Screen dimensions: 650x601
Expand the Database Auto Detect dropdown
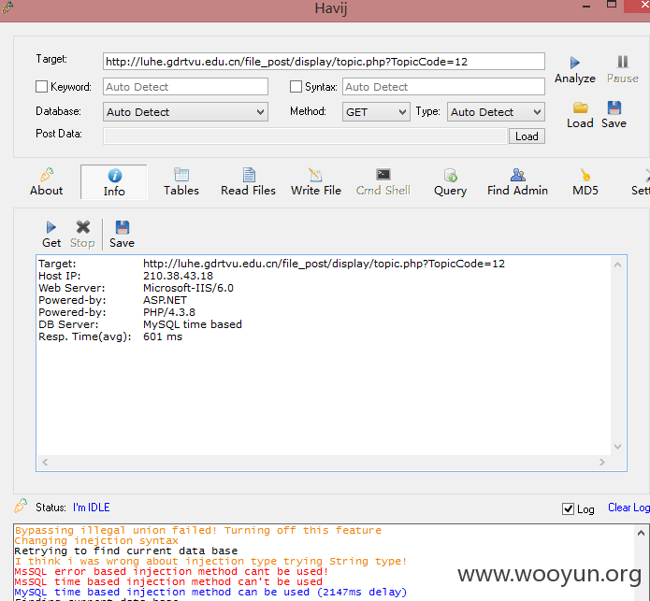(x=185, y=112)
